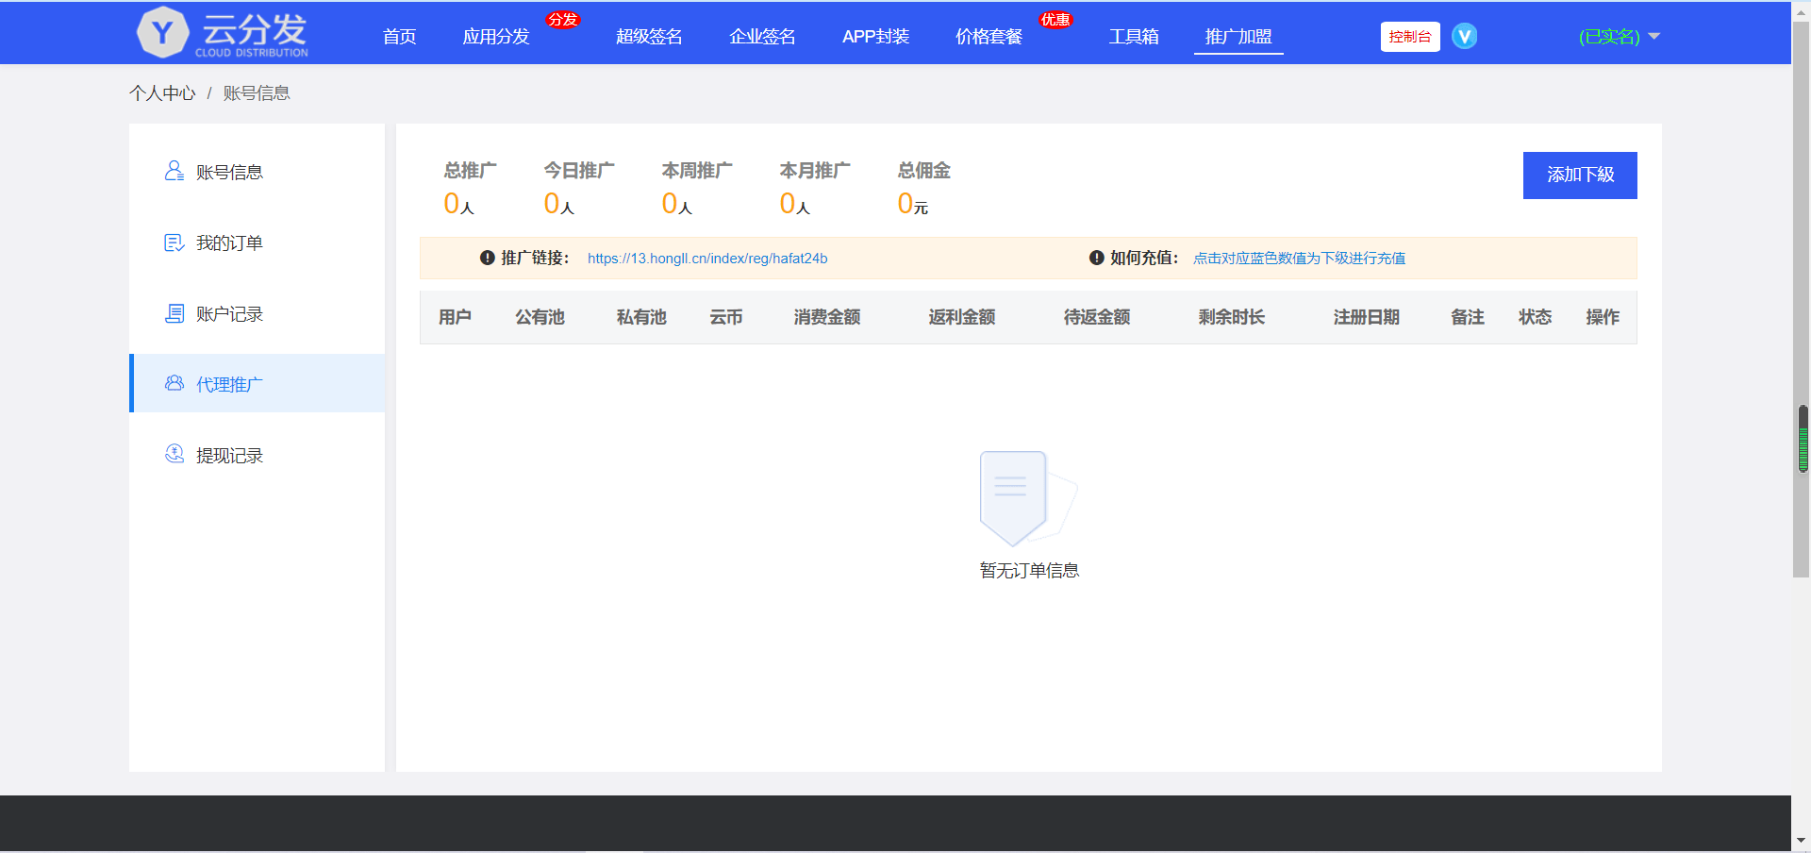Open the hafat24b promotion link URL
1811x853 pixels.
[706, 258]
